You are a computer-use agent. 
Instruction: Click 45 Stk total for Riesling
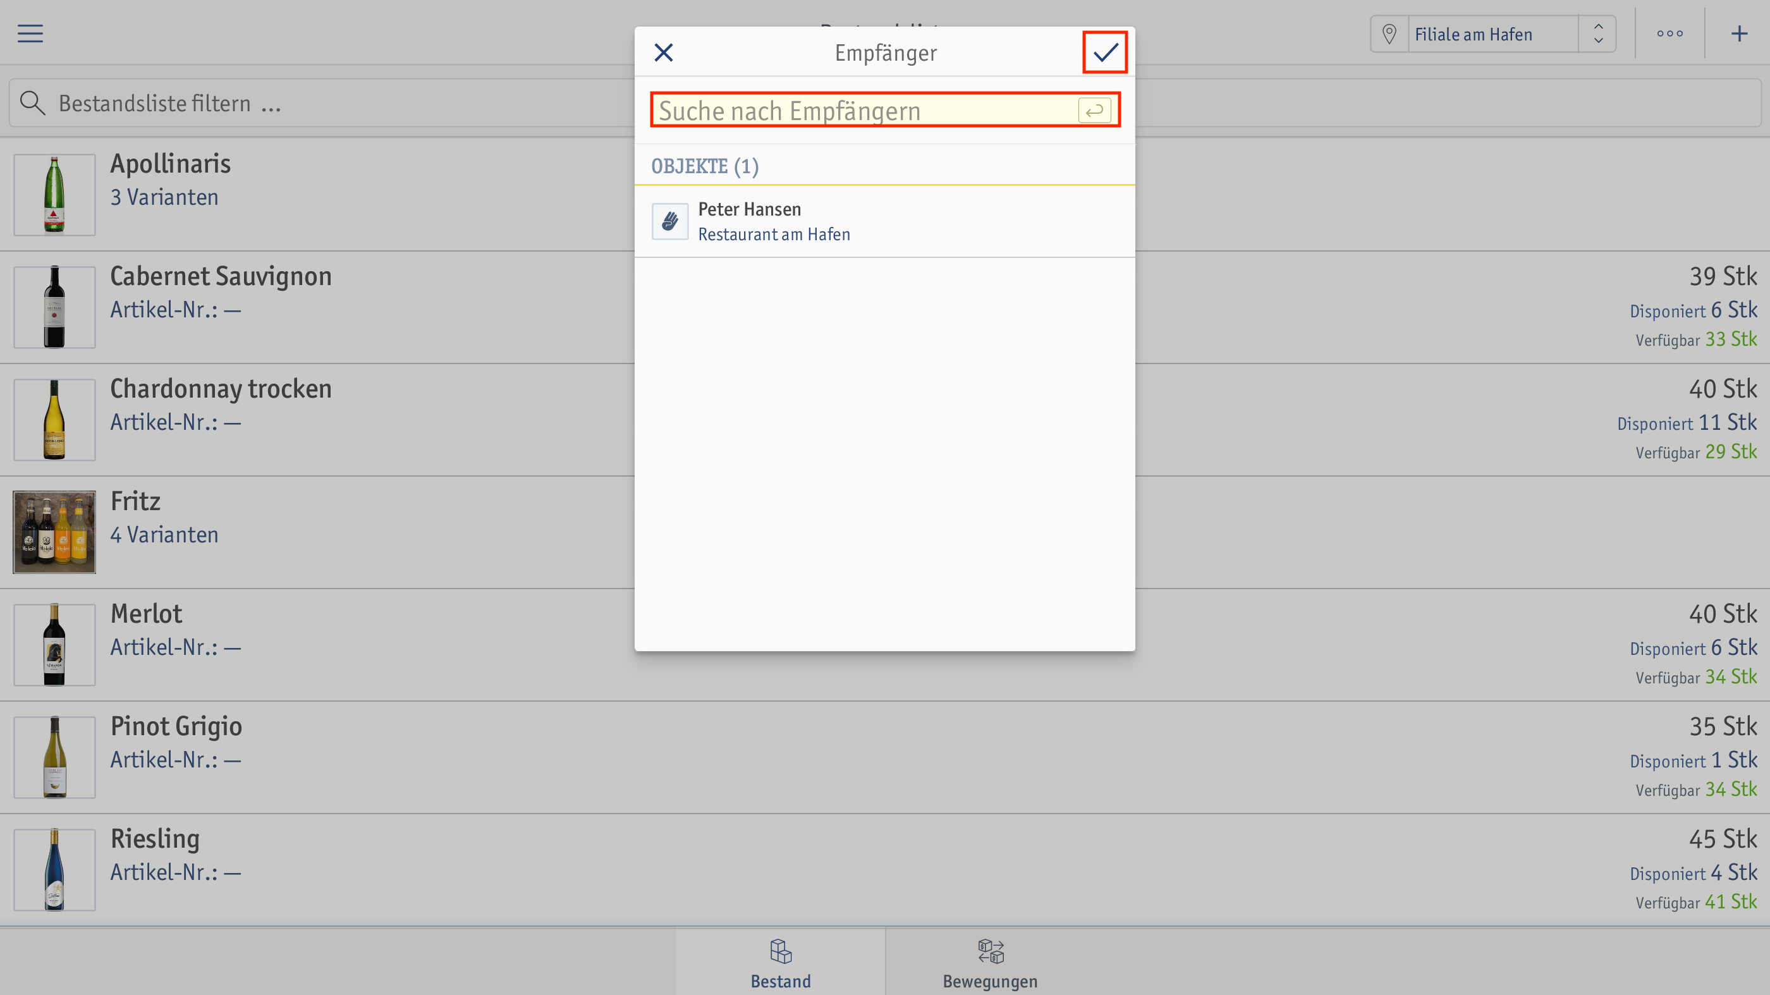pyautogui.click(x=1723, y=839)
